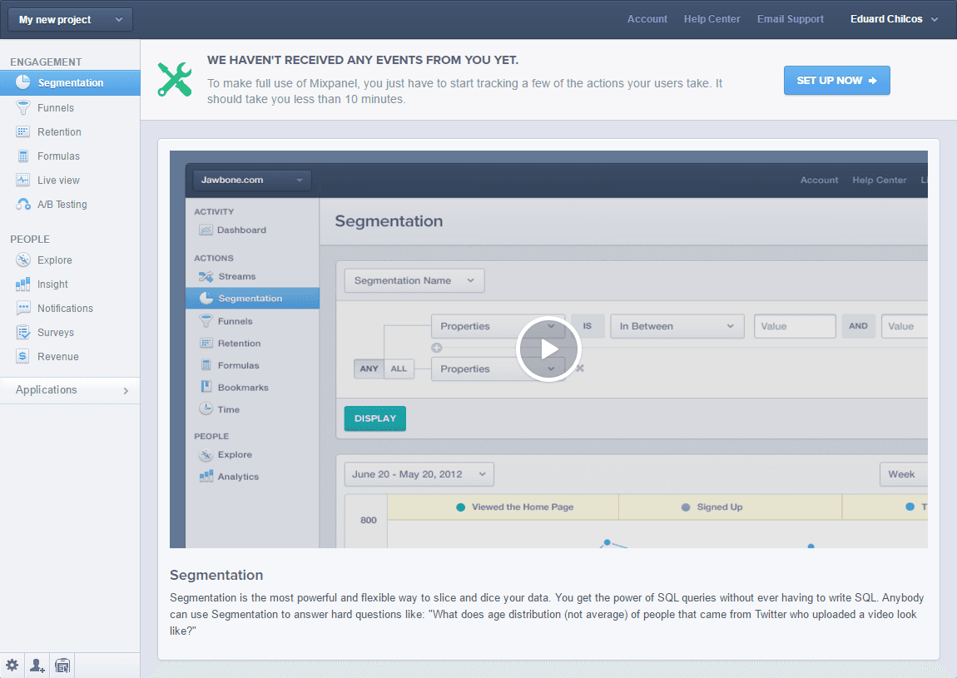Open the Help Center

(x=712, y=18)
